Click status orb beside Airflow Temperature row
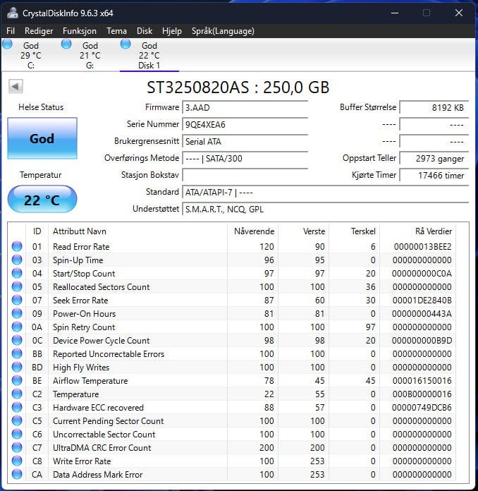The image size is (478, 491). pos(17,381)
